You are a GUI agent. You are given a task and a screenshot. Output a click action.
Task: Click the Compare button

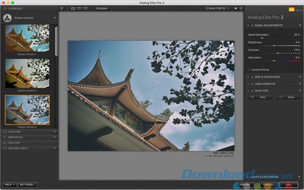[x=101, y=8]
